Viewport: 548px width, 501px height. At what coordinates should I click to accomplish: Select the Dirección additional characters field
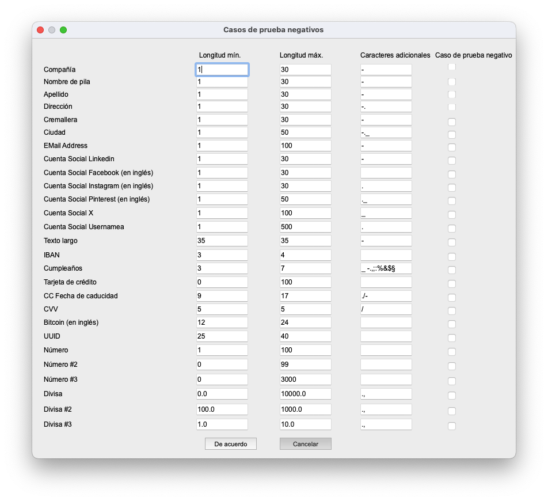point(386,107)
